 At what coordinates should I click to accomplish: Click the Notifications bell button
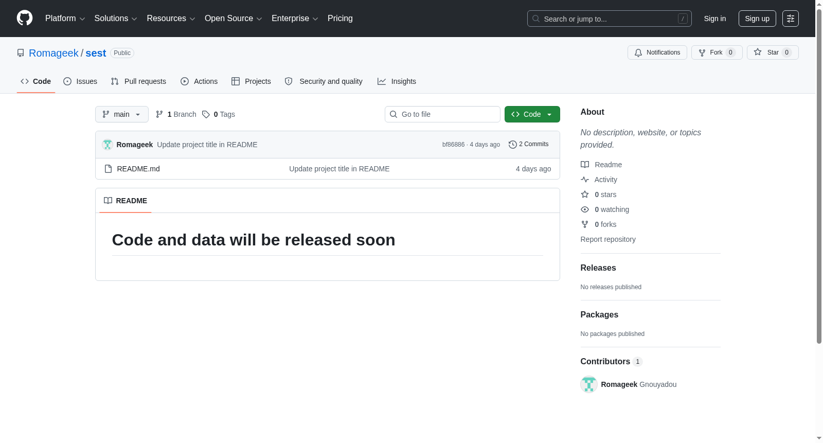pyautogui.click(x=657, y=52)
